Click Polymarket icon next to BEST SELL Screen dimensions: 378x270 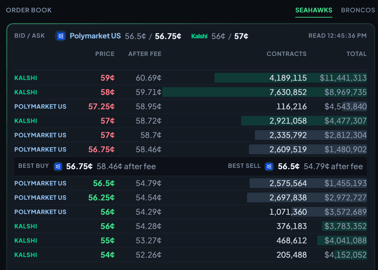click(269, 166)
